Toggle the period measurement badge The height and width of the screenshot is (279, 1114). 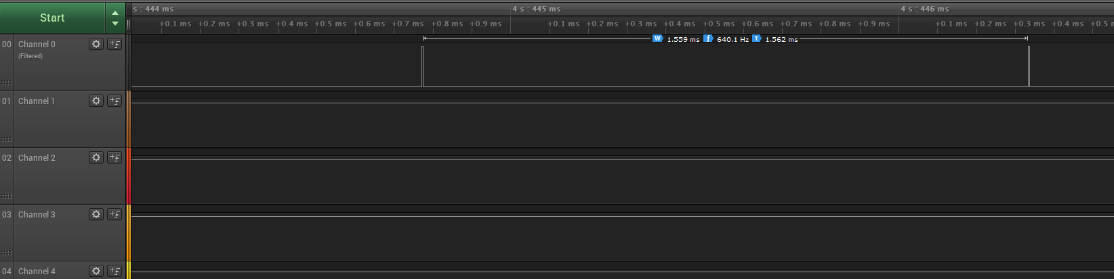756,39
